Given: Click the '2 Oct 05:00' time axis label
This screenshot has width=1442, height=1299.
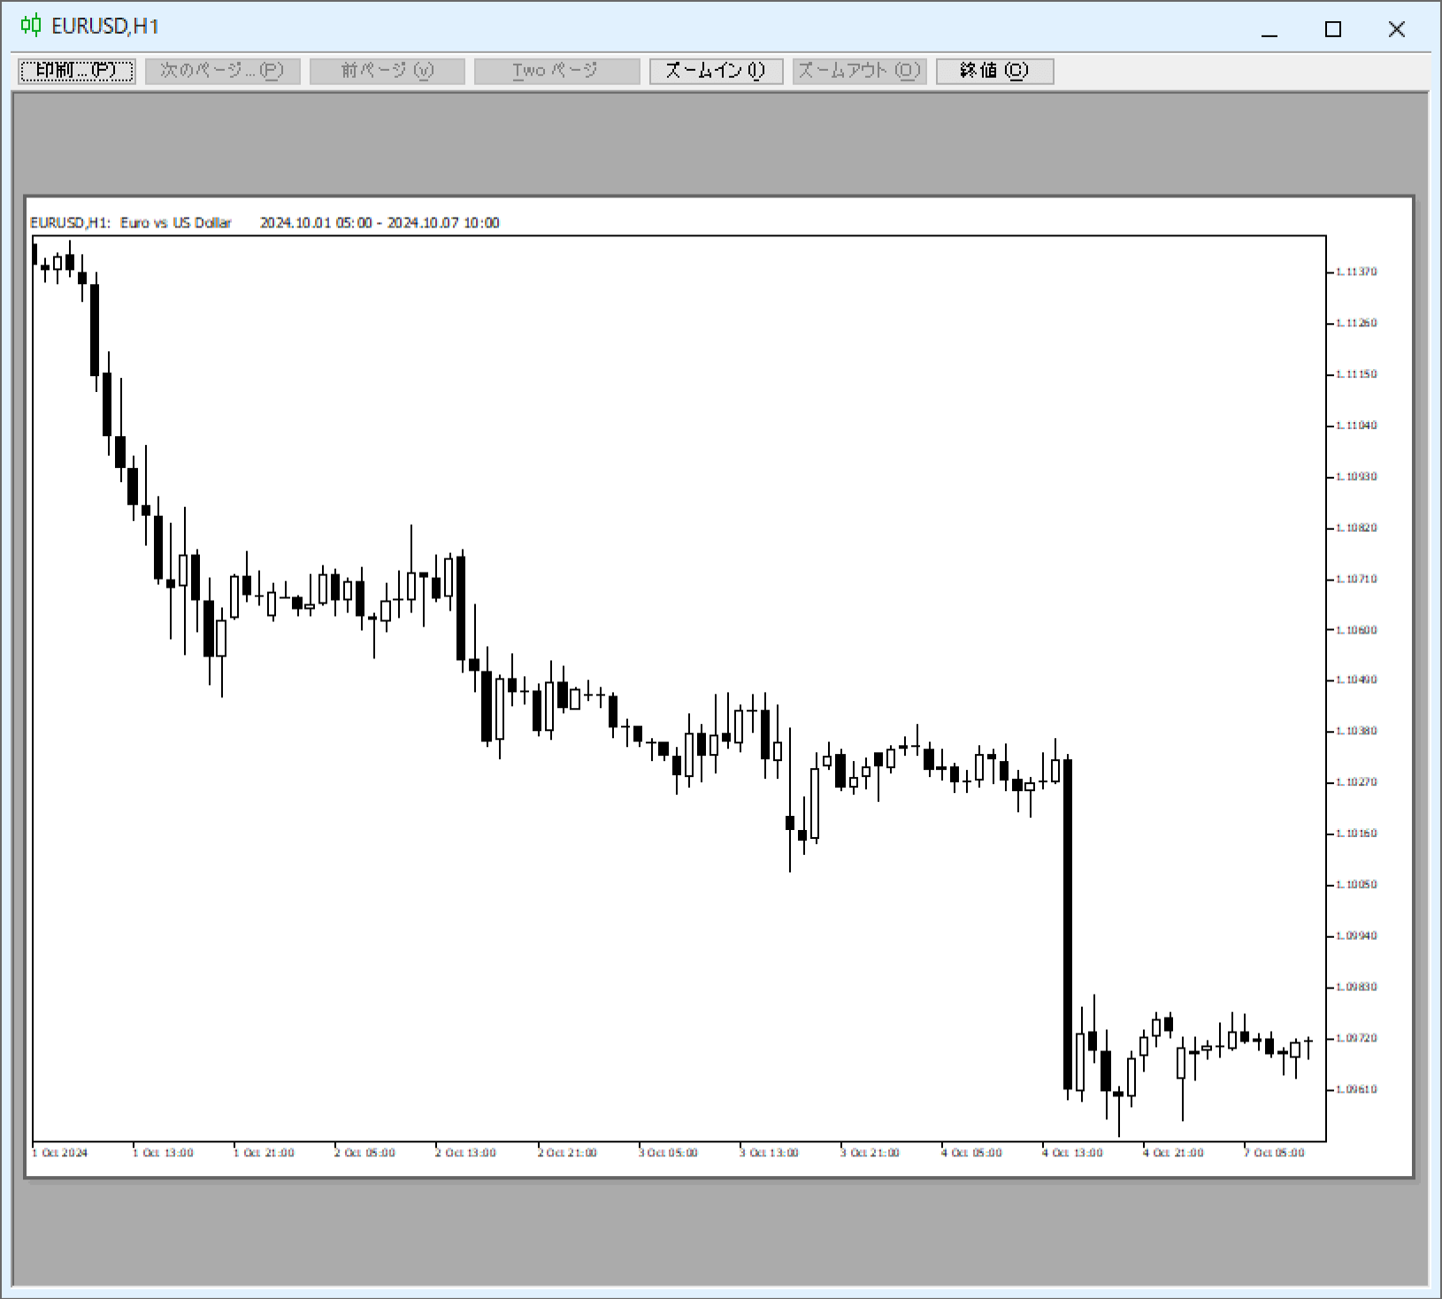Looking at the screenshot, I should pos(364,1153).
